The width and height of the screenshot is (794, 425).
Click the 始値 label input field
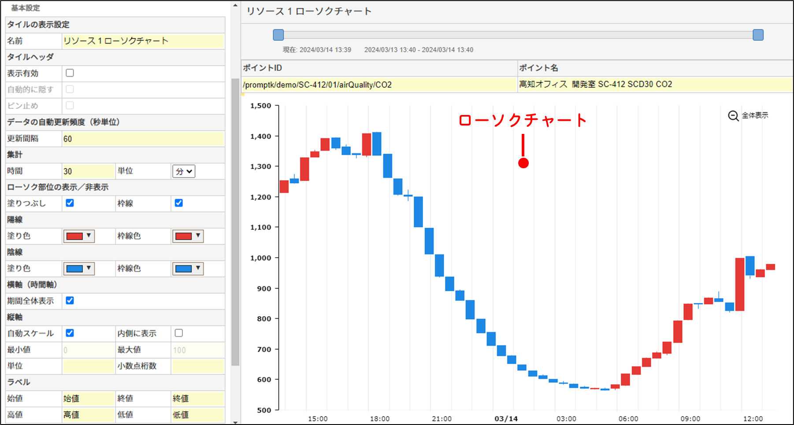pos(89,399)
